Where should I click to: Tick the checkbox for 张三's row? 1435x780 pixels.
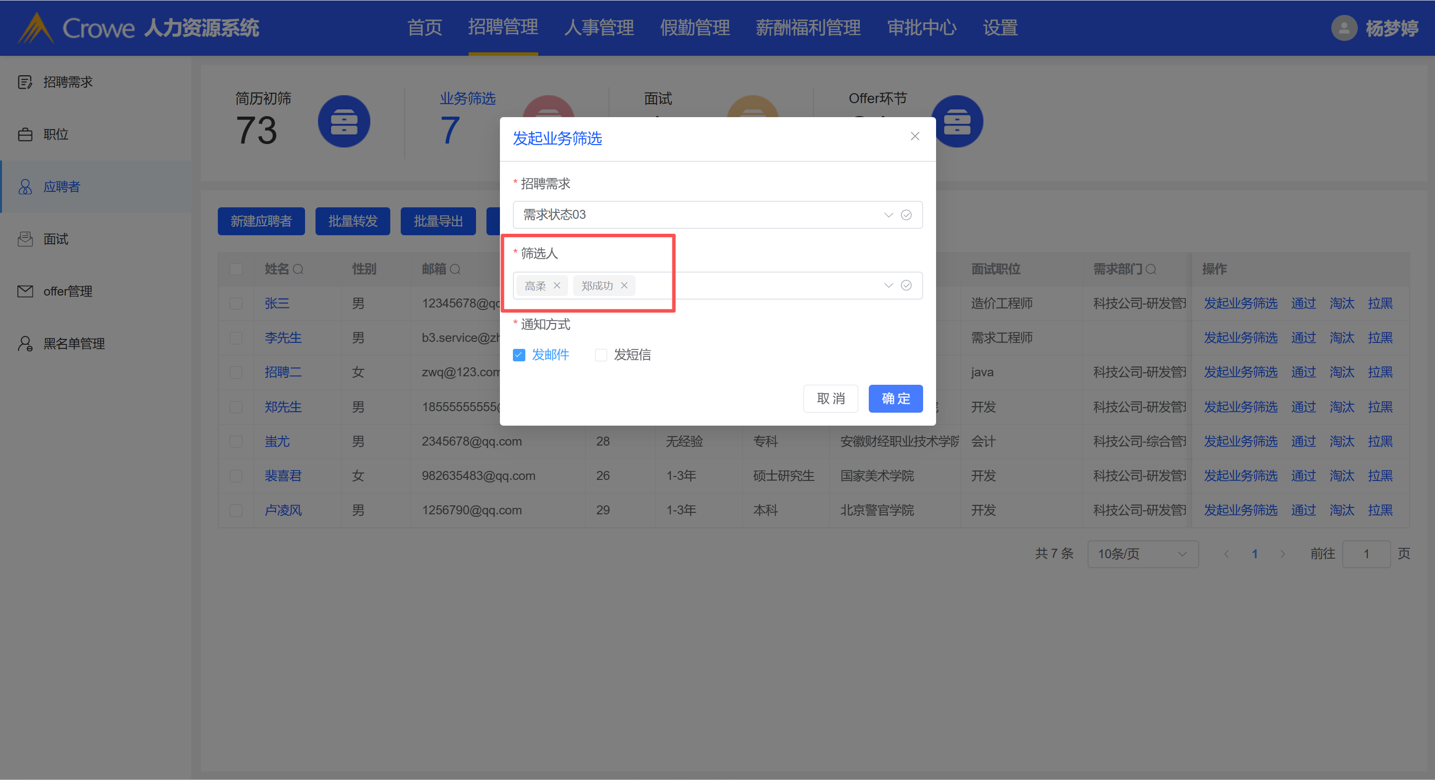[x=236, y=304]
